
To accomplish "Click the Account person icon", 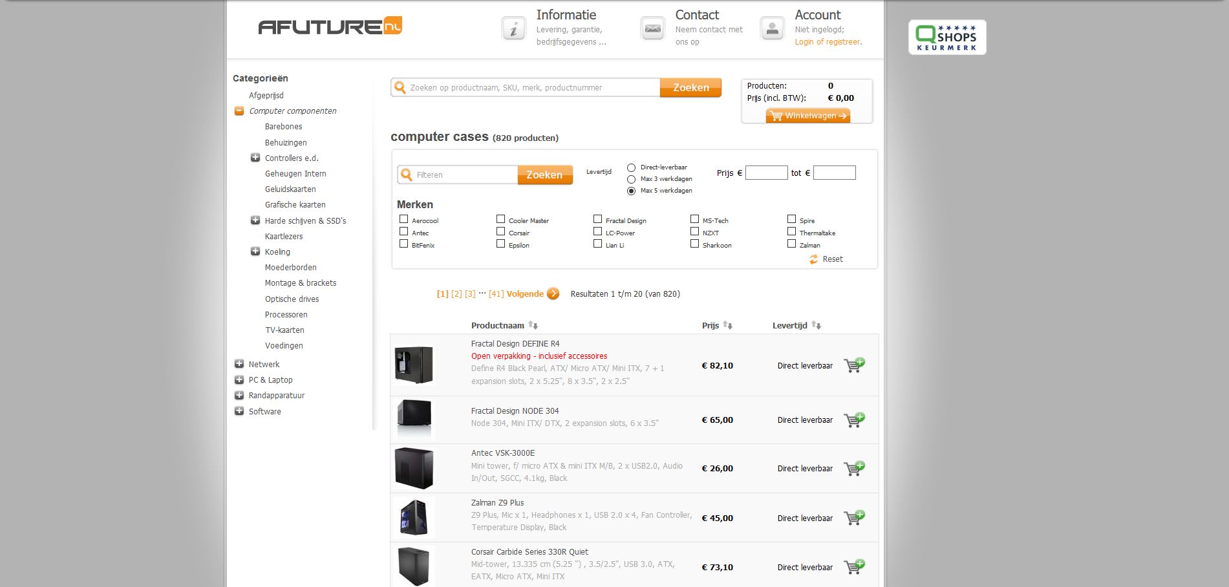I will pos(772,28).
